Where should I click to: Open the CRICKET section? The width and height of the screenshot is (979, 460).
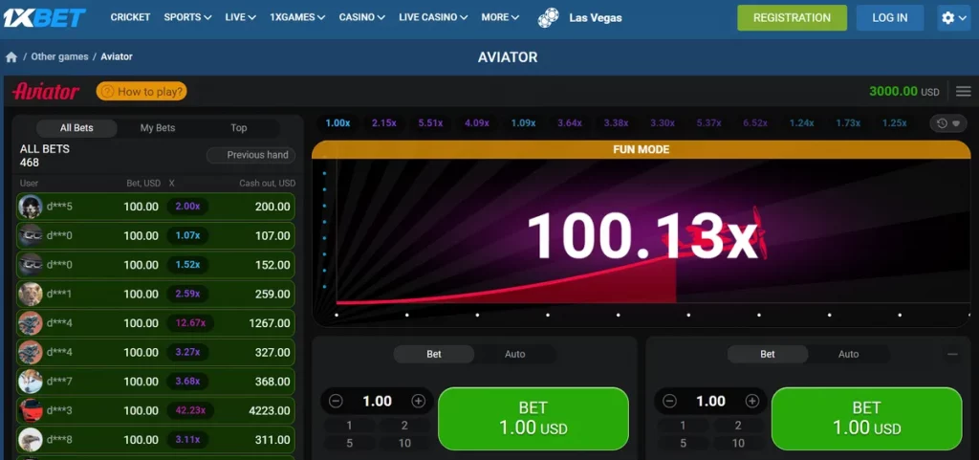click(130, 17)
